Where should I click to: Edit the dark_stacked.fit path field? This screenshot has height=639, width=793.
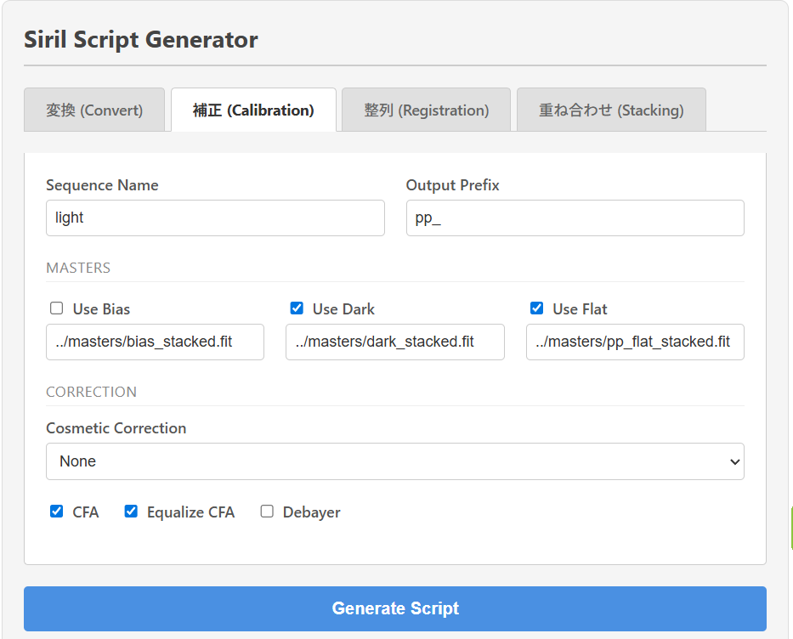click(x=395, y=342)
